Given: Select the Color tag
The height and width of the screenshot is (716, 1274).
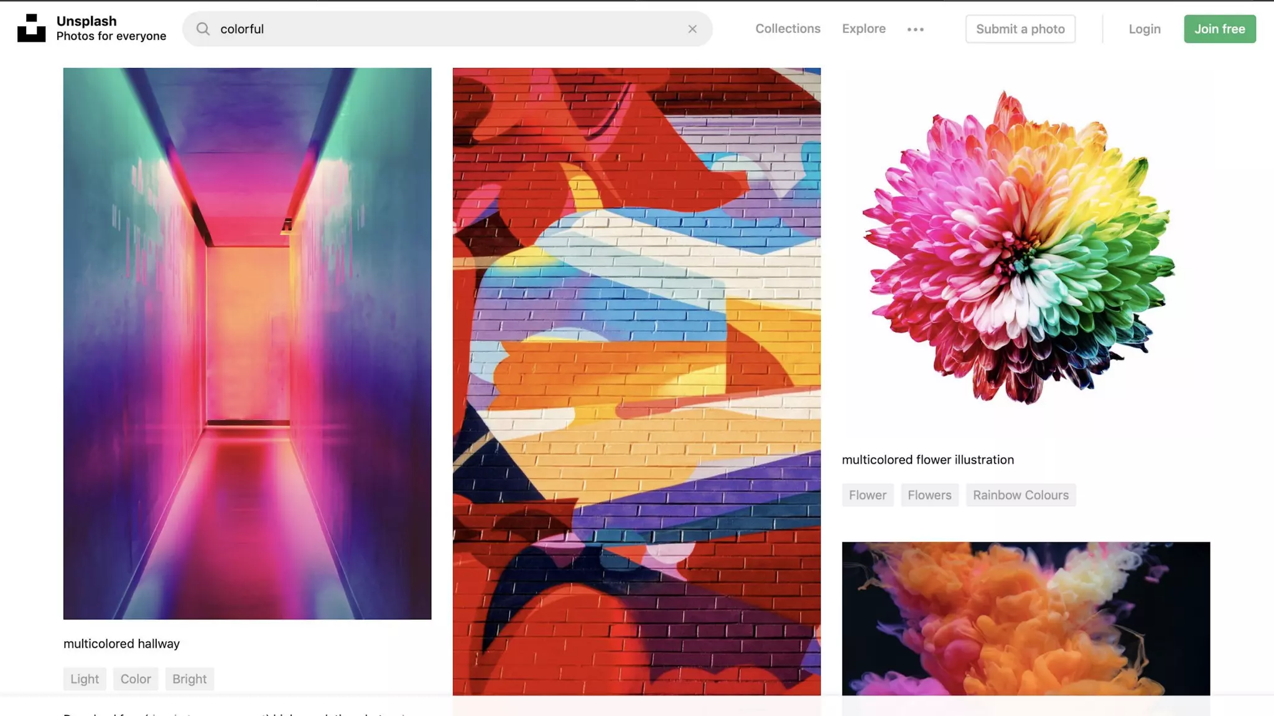Looking at the screenshot, I should [136, 679].
